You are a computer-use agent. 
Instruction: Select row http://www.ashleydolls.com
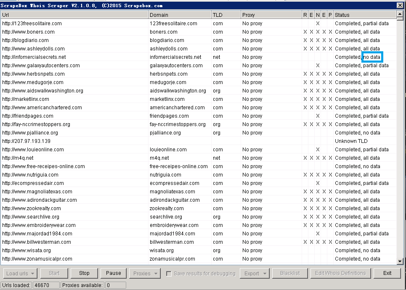[198, 49]
